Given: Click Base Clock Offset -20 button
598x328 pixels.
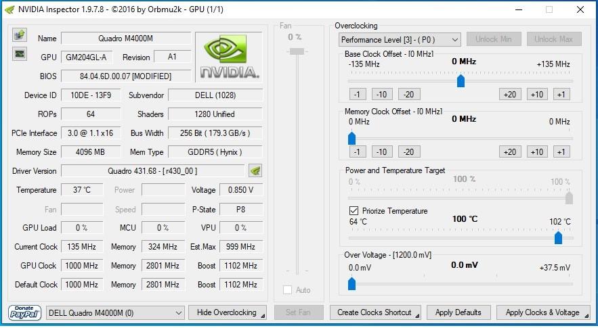Looking at the screenshot, I should click(409, 95).
